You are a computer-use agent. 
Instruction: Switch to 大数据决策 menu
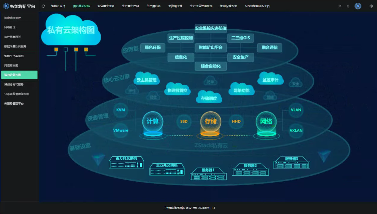click(175, 6)
